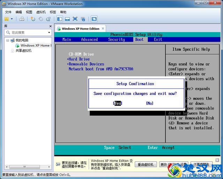
Task: Click the keyboard hint icon in notification bar
Action: coord(58,164)
